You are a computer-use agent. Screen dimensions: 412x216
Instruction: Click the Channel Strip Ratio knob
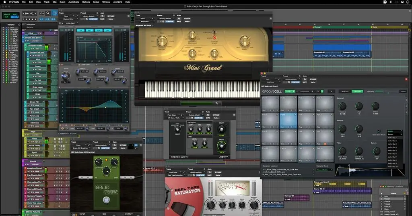point(66,76)
